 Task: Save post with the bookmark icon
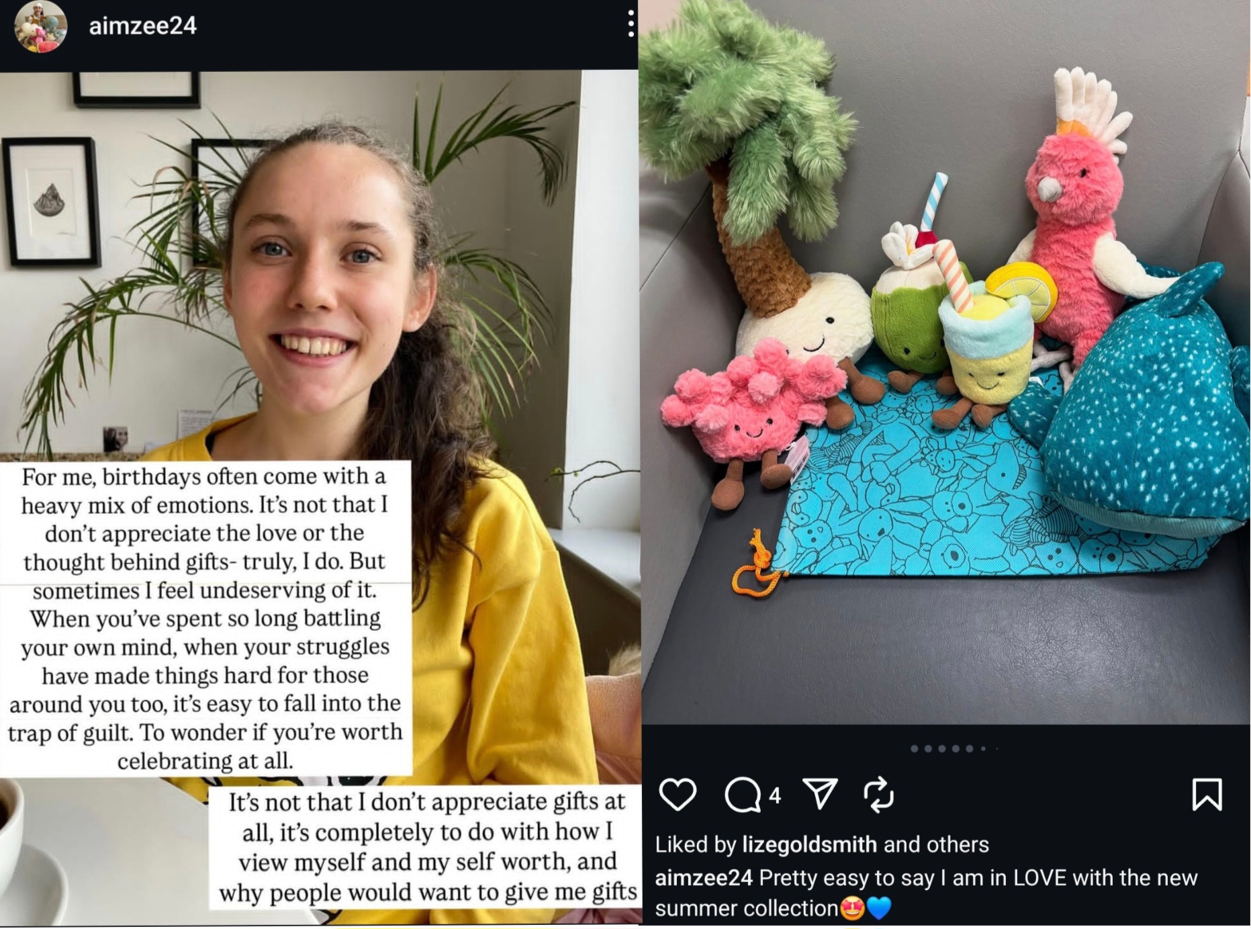tap(1206, 795)
